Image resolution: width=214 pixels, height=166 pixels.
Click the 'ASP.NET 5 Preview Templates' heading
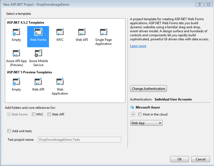pyautogui.click(x=30, y=72)
